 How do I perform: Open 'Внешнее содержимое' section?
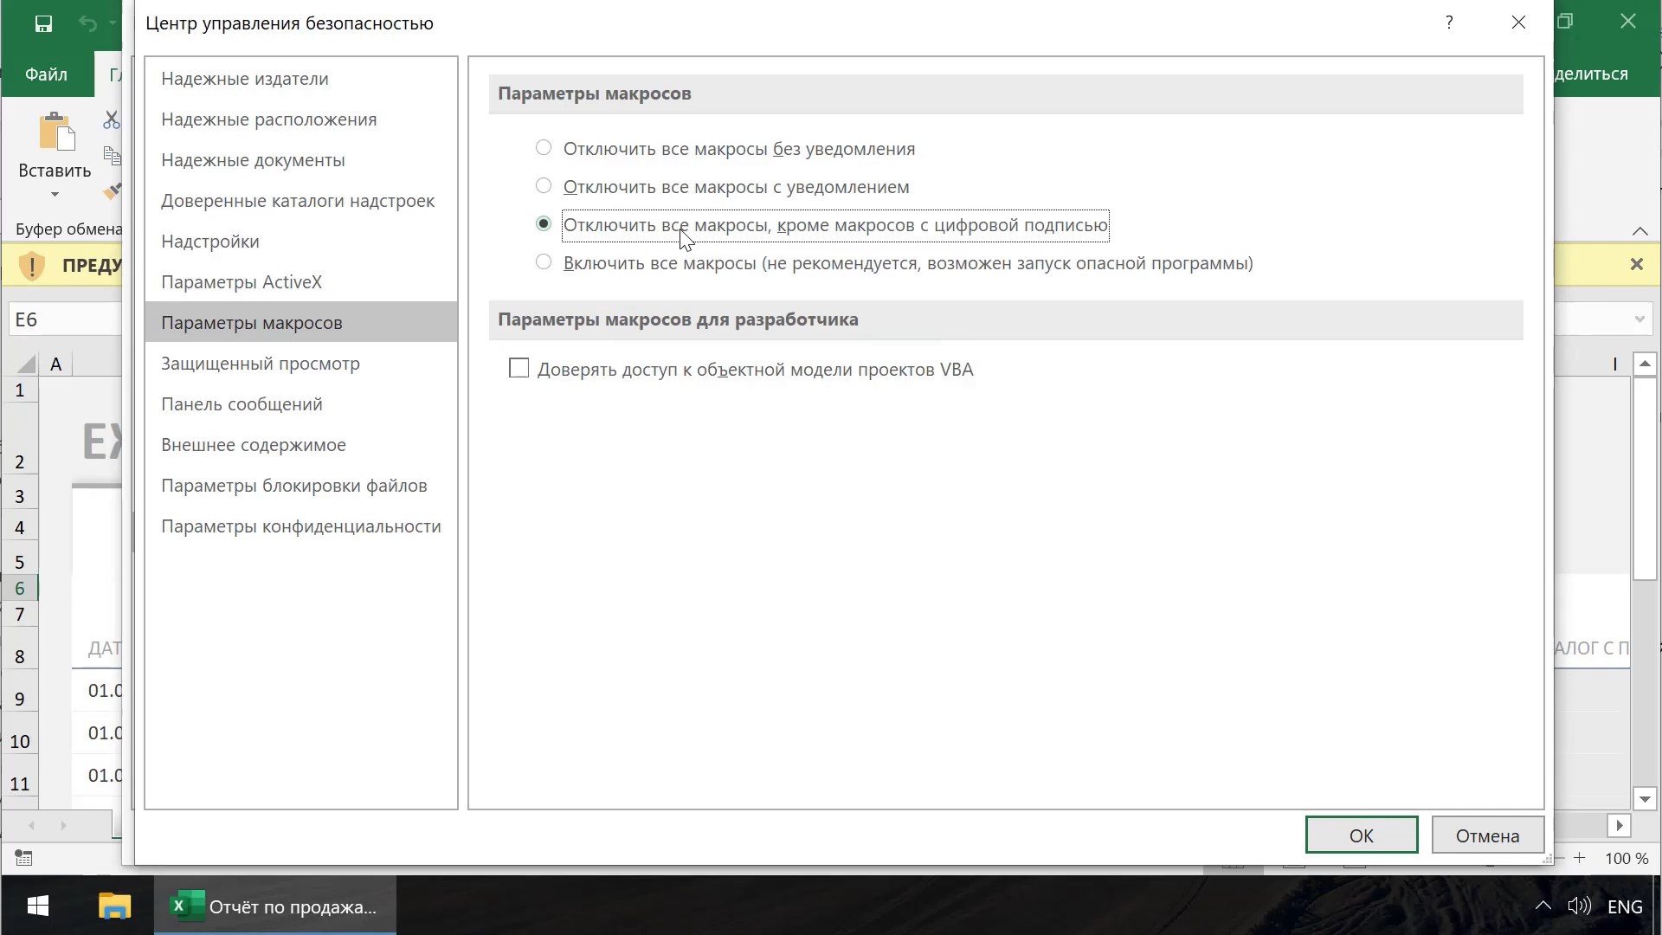click(301, 445)
